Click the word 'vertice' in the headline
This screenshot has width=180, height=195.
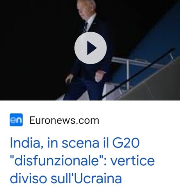click(x=133, y=160)
